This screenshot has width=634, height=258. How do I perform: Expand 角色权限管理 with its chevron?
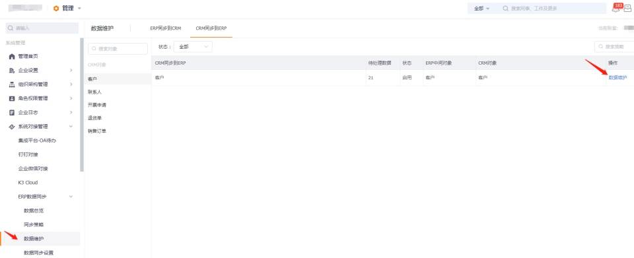[71, 98]
